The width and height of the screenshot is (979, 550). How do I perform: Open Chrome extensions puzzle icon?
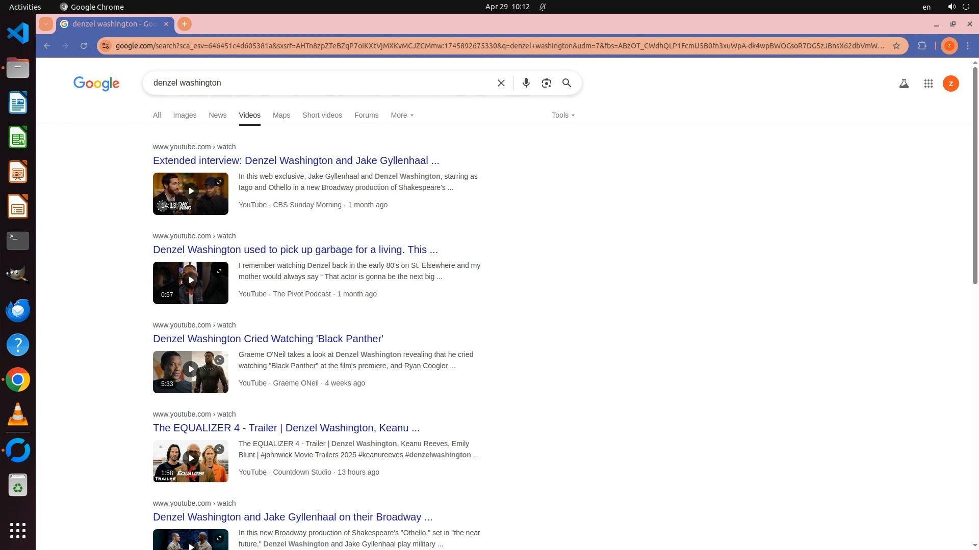(x=922, y=46)
